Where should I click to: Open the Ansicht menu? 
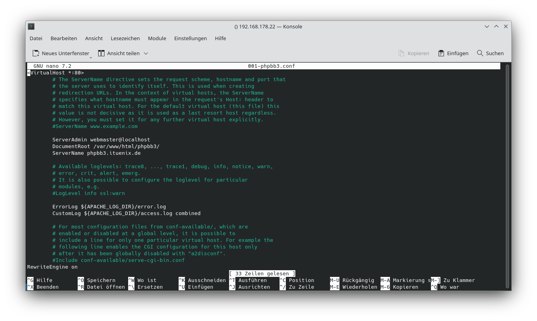tap(94, 38)
